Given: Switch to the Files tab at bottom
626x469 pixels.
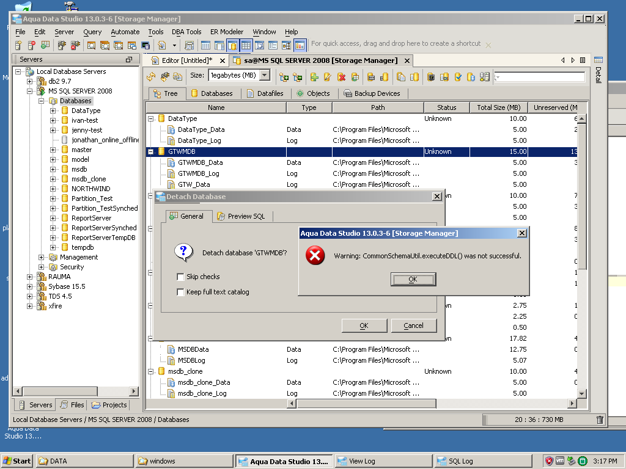Looking at the screenshot, I should [72, 405].
